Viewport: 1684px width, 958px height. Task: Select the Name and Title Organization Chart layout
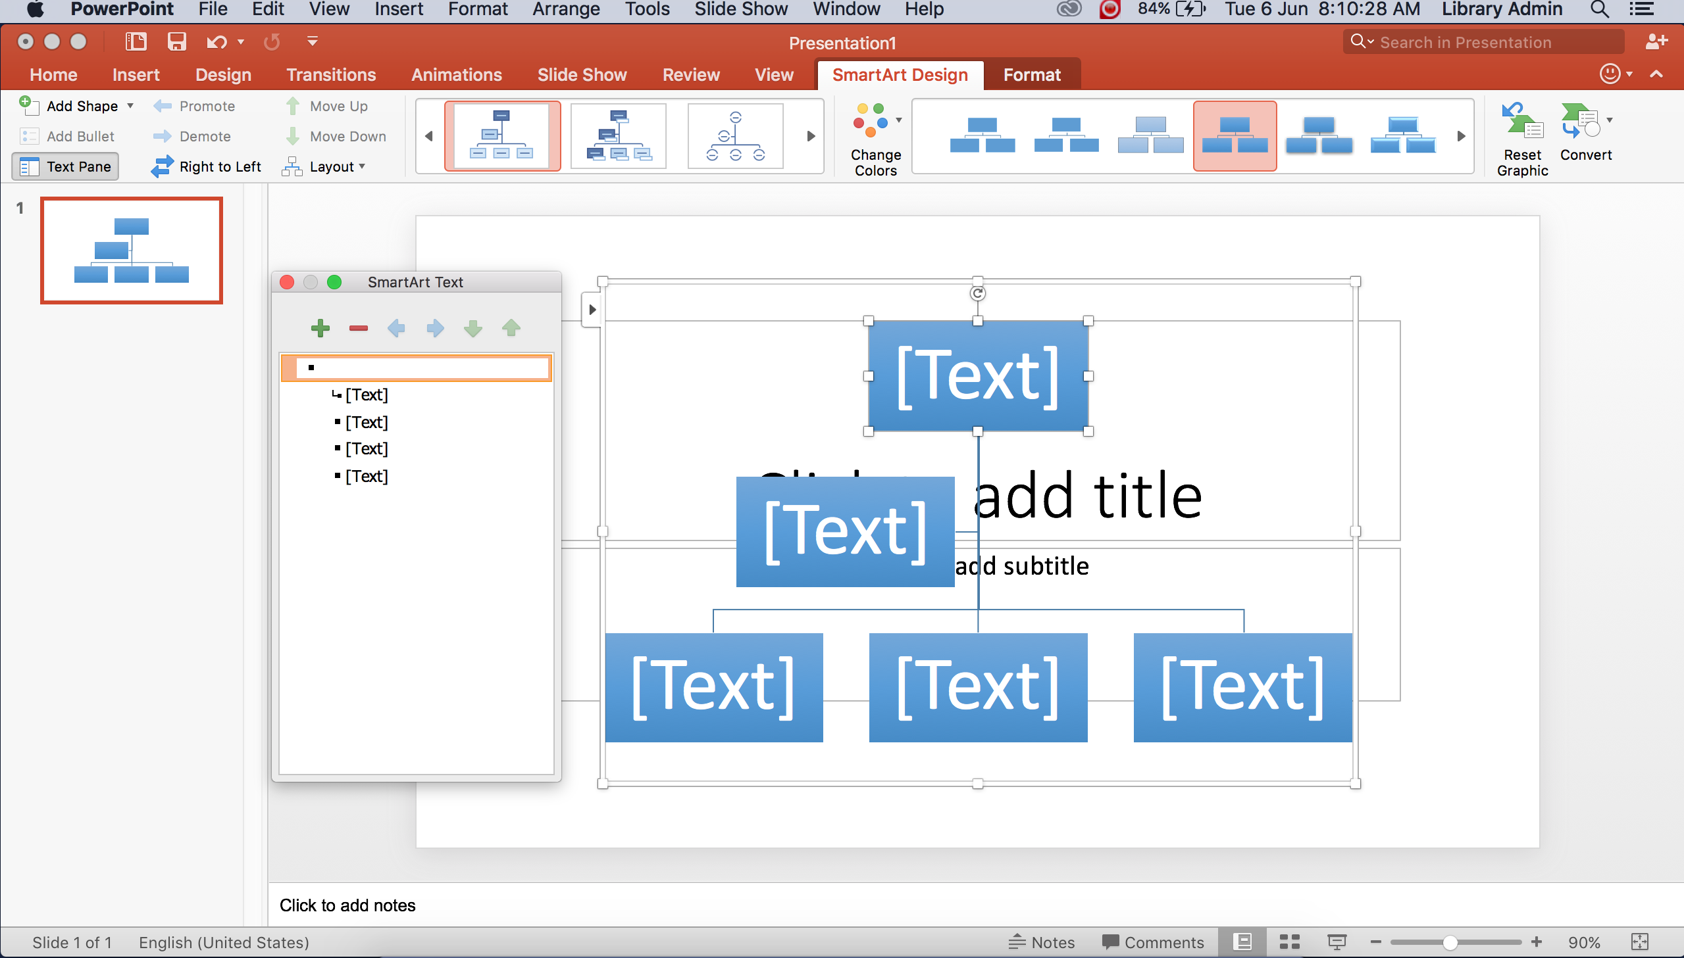(618, 135)
